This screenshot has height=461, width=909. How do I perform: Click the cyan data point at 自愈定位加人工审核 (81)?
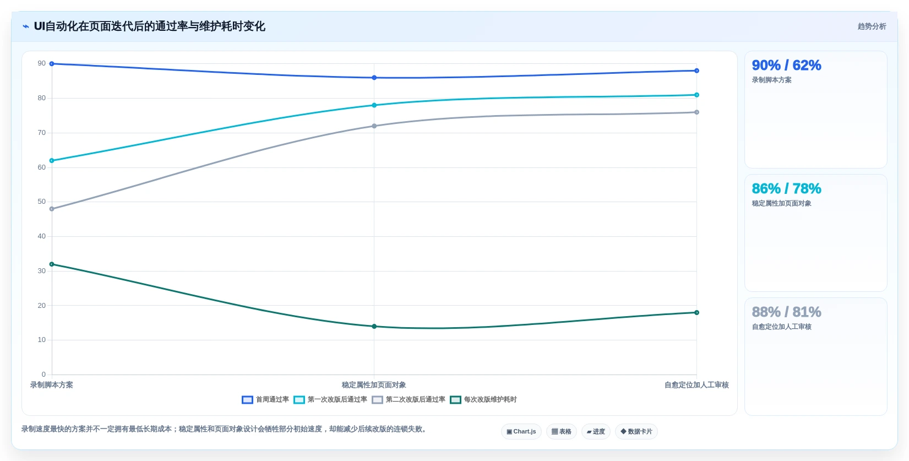pos(696,95)
